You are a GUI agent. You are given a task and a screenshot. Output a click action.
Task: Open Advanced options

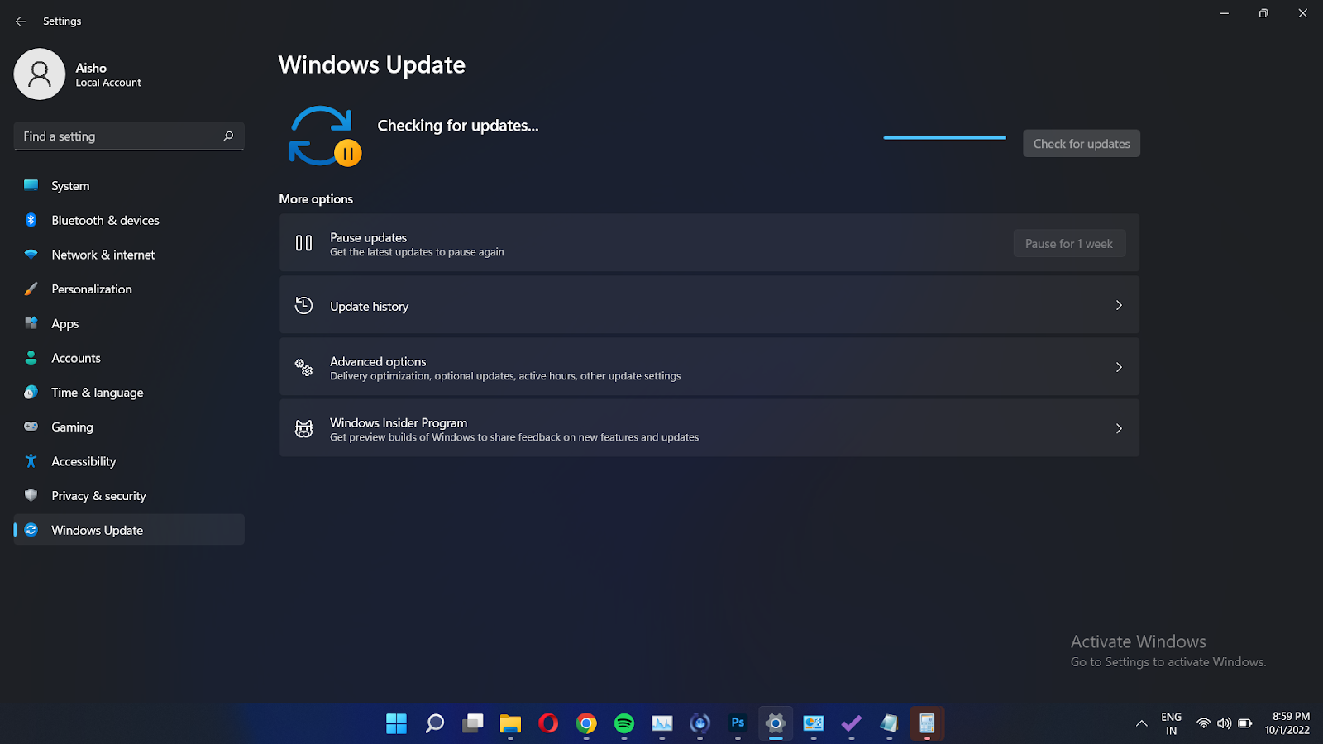click(709, 367)
